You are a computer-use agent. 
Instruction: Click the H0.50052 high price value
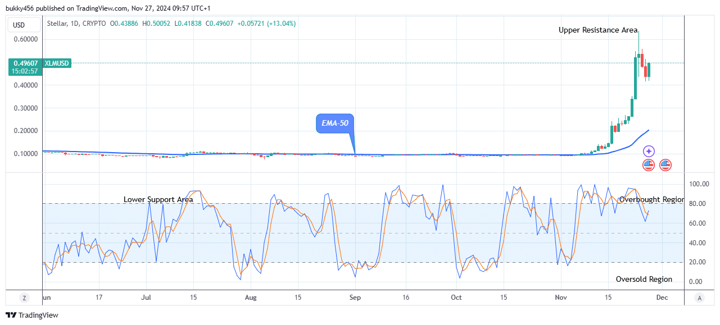pos(157,24)
